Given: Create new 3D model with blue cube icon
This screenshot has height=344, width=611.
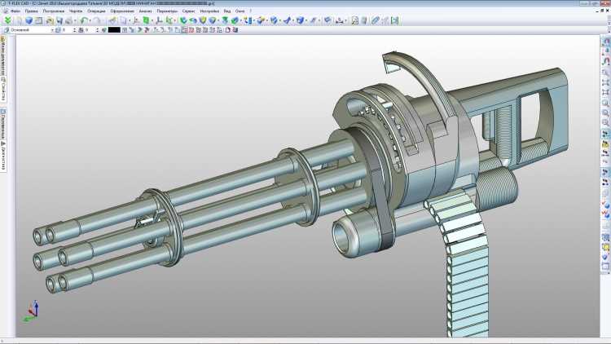Looking at the screenshot, I should coord(29,20).
